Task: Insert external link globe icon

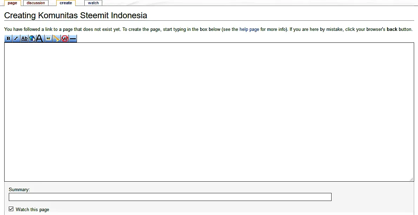Action: 32,39
